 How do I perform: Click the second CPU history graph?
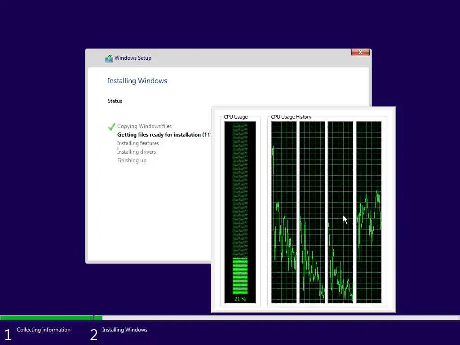pyautogui.click(x=312, y=212)
